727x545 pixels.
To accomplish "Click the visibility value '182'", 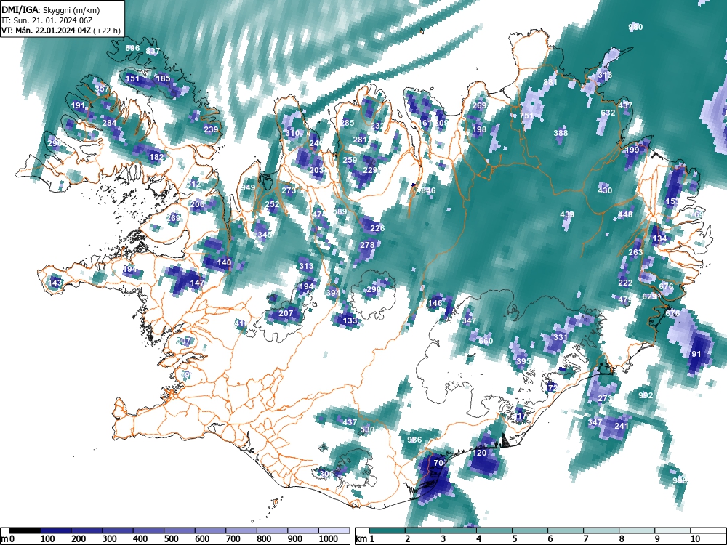I will pos(156,157).
